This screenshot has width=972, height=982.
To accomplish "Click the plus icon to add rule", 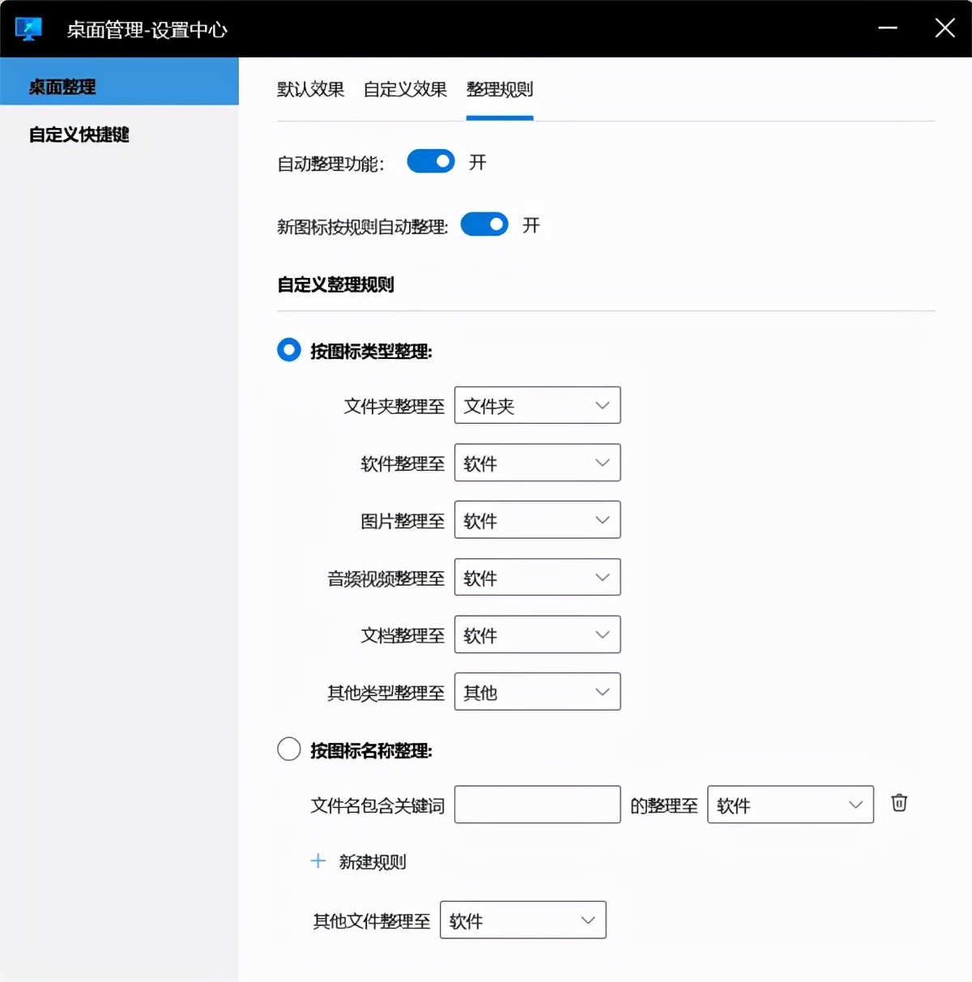I will 317,861.
